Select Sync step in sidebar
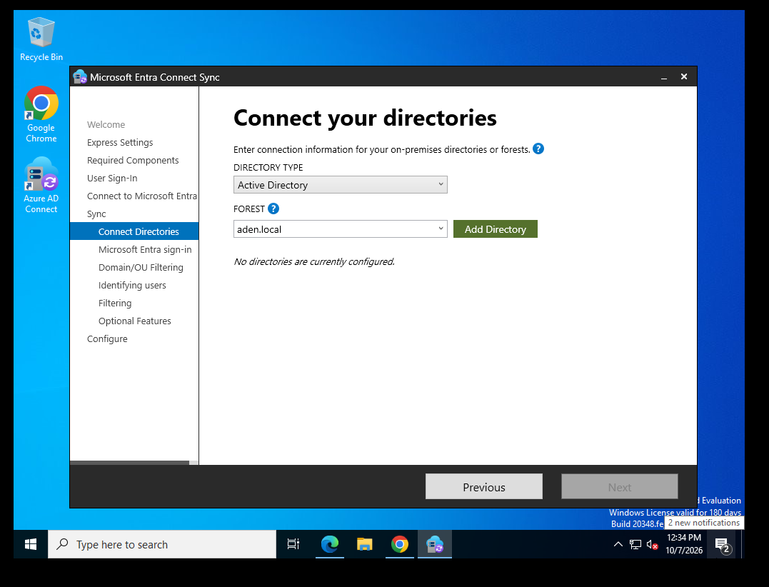This screenshot has width=769, height=587. (x=96, y=214)
